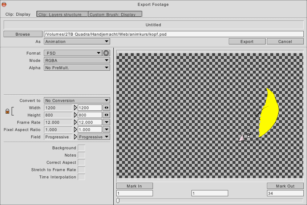Copy original Frame Rate via triangle arrow

[x=75, y=122]
